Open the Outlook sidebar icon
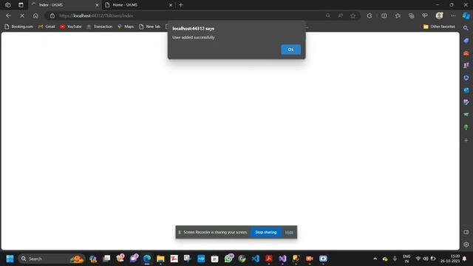 pos(466,90)
